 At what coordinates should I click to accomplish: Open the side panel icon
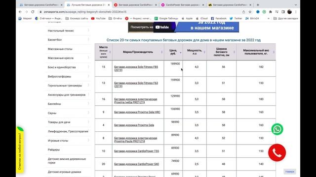(283, 12)
